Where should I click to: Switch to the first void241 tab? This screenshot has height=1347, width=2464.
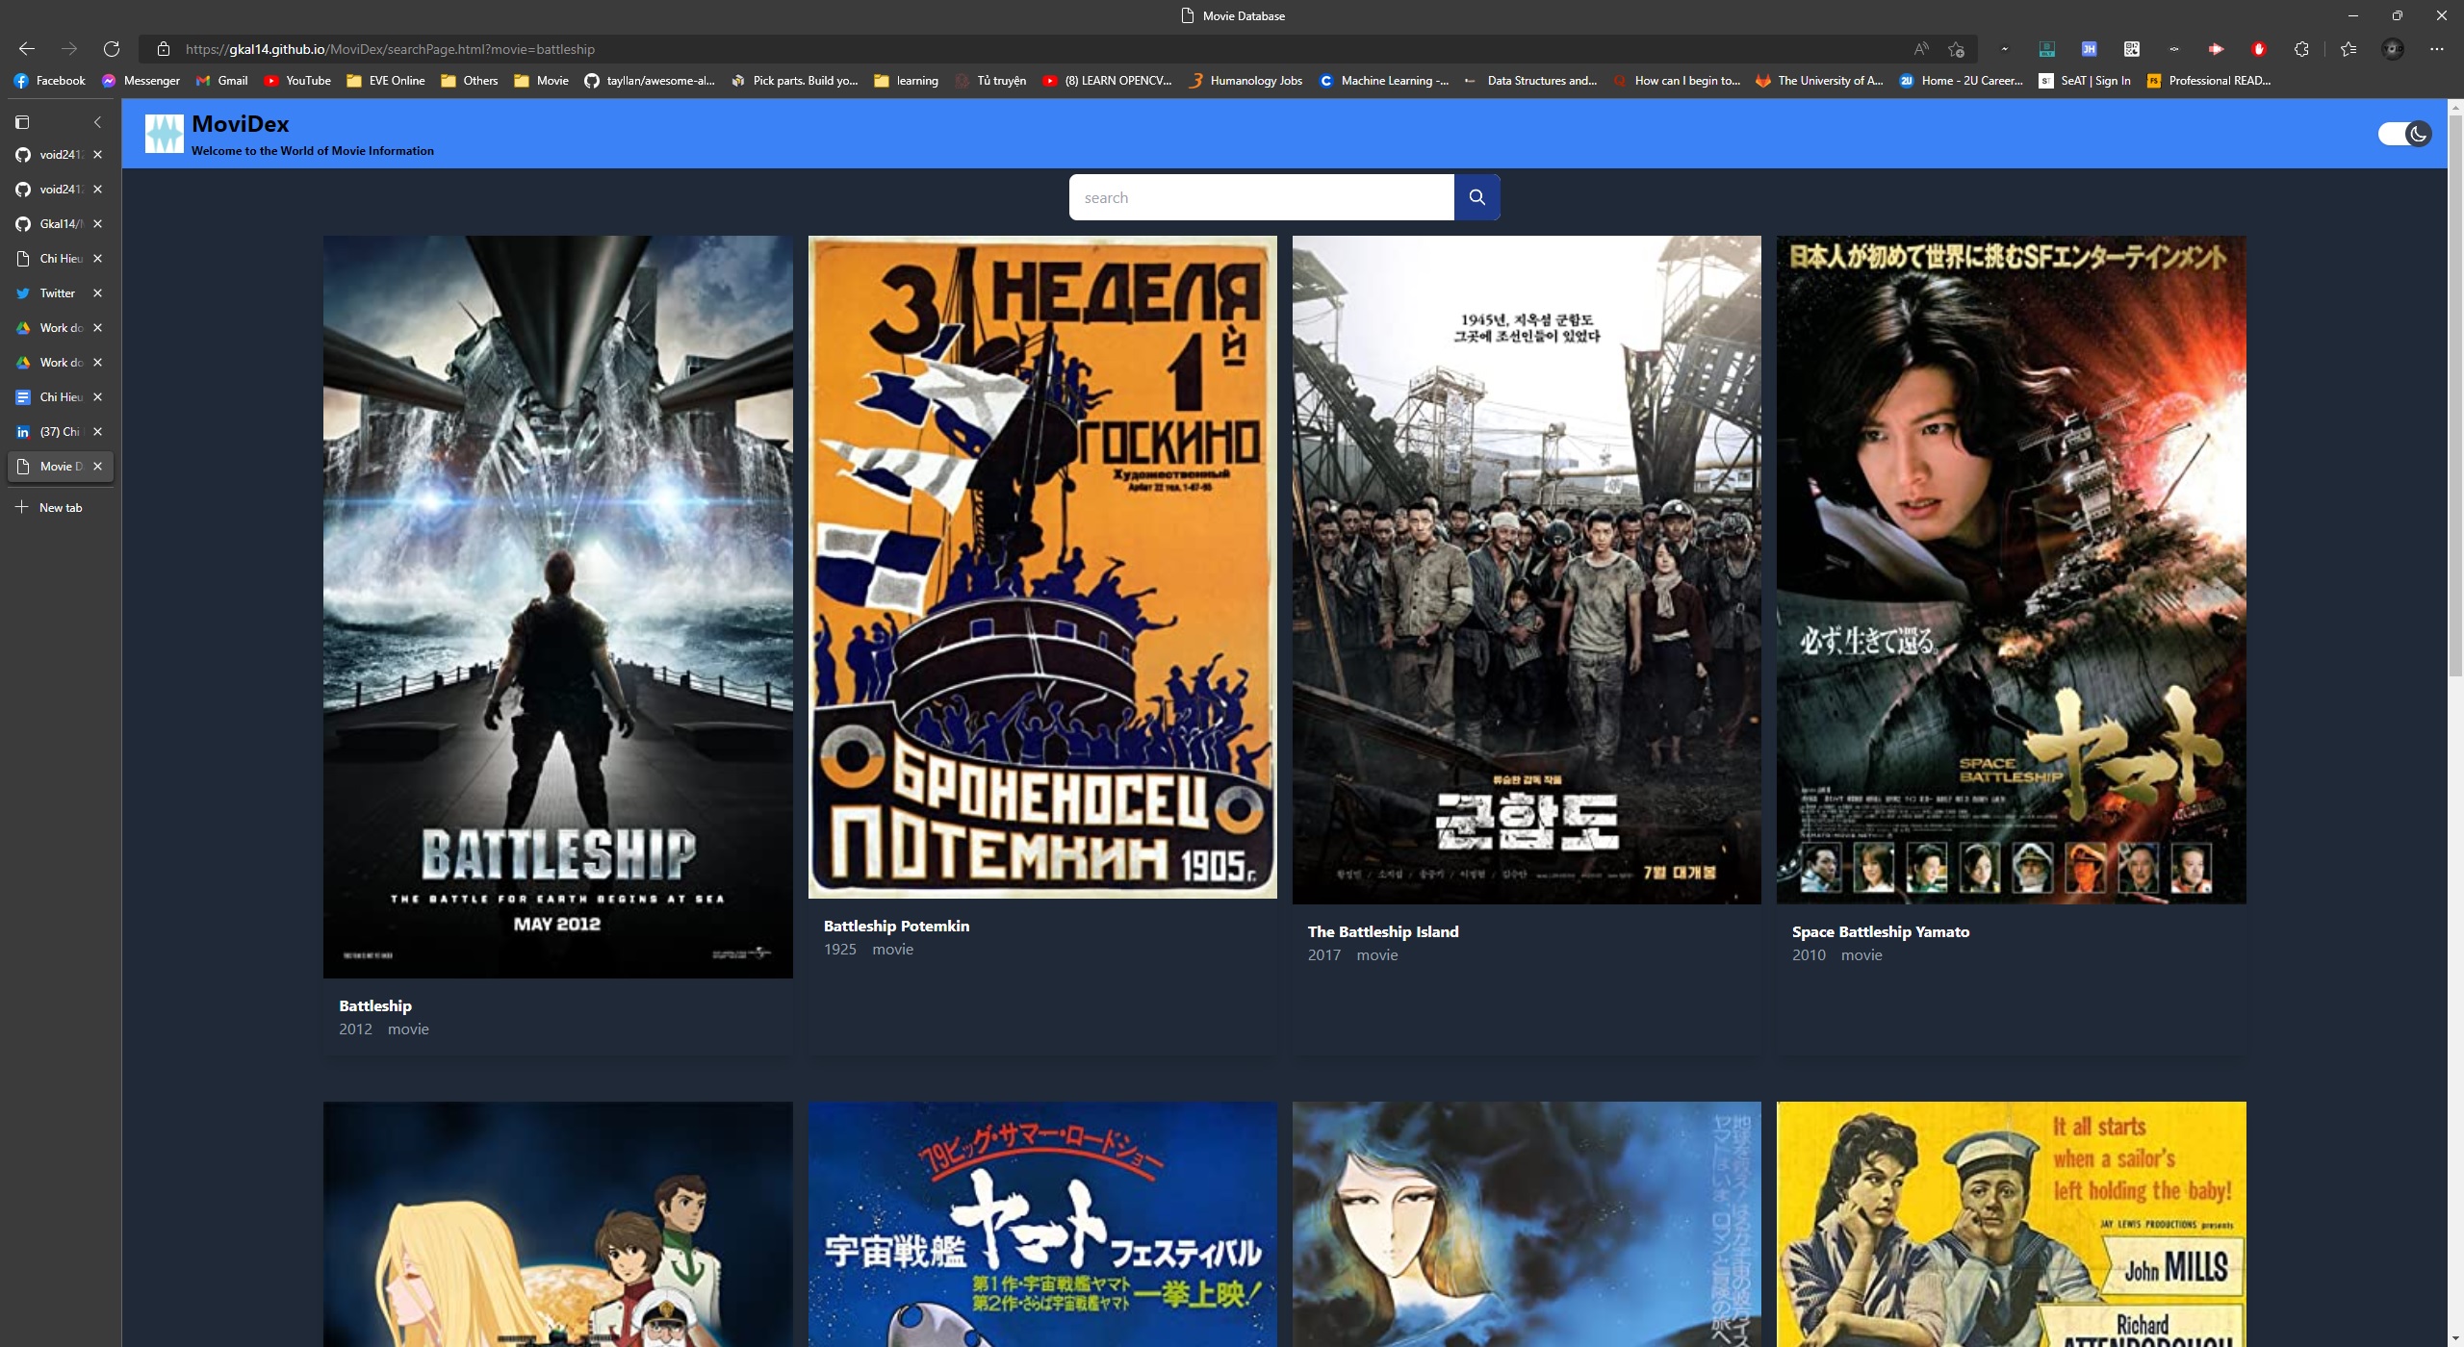[x=60, y=155]
